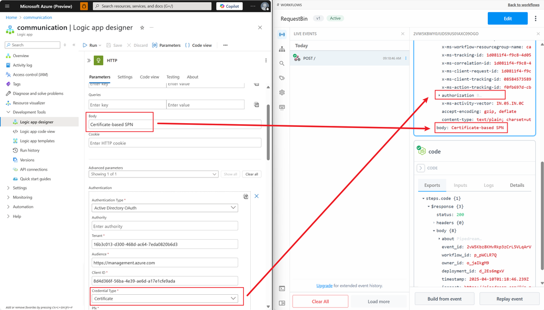The height and width of the screenshot is (310, 544).
Task: Switch to the HTTP Code view tab
Action: point(149,77)
